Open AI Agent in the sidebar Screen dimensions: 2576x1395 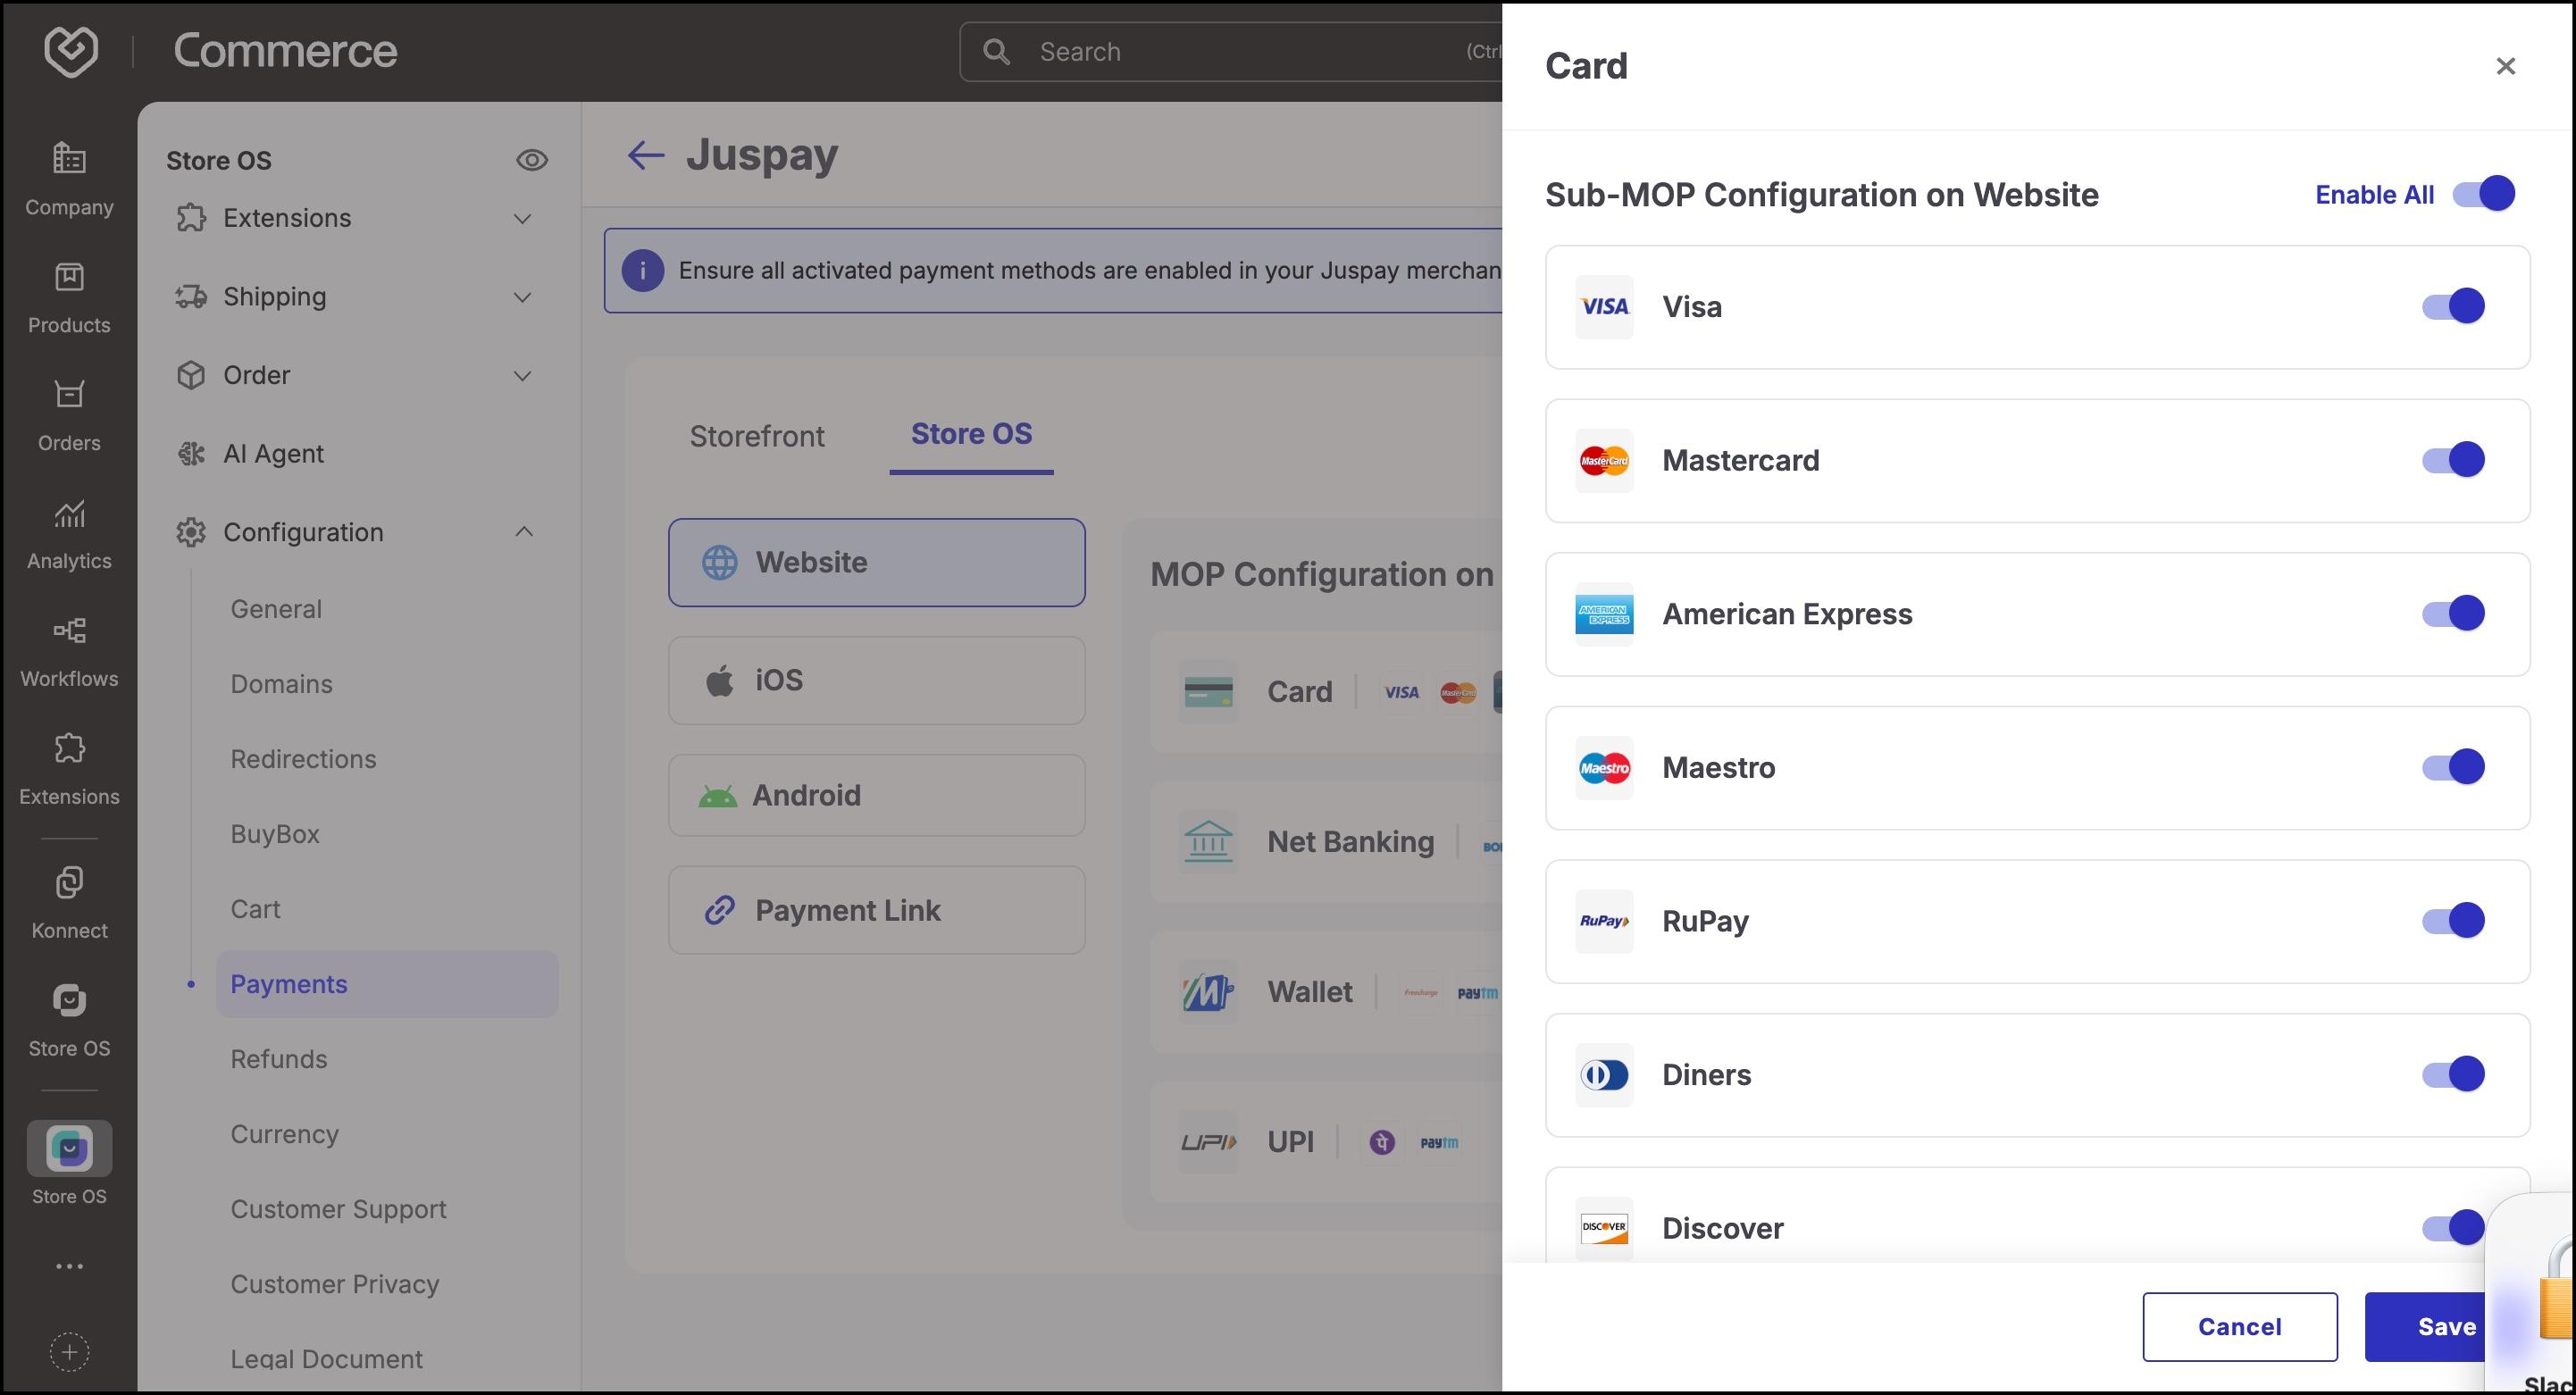pyautogui.click(x=273, y=454)
